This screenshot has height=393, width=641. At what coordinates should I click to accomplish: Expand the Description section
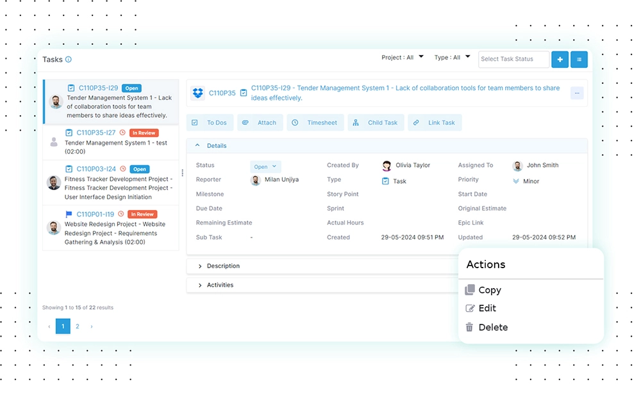[x=224, y=266]
